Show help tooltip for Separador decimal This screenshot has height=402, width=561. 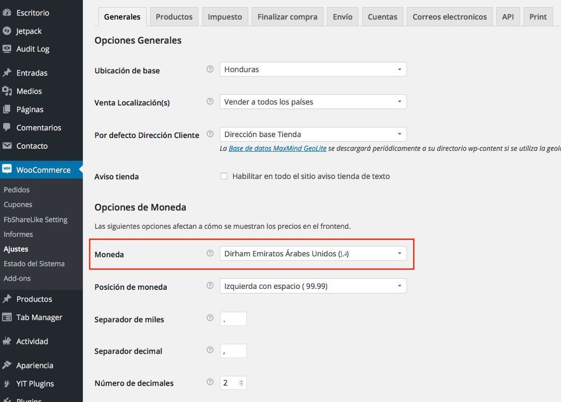[x=210, y=350]
